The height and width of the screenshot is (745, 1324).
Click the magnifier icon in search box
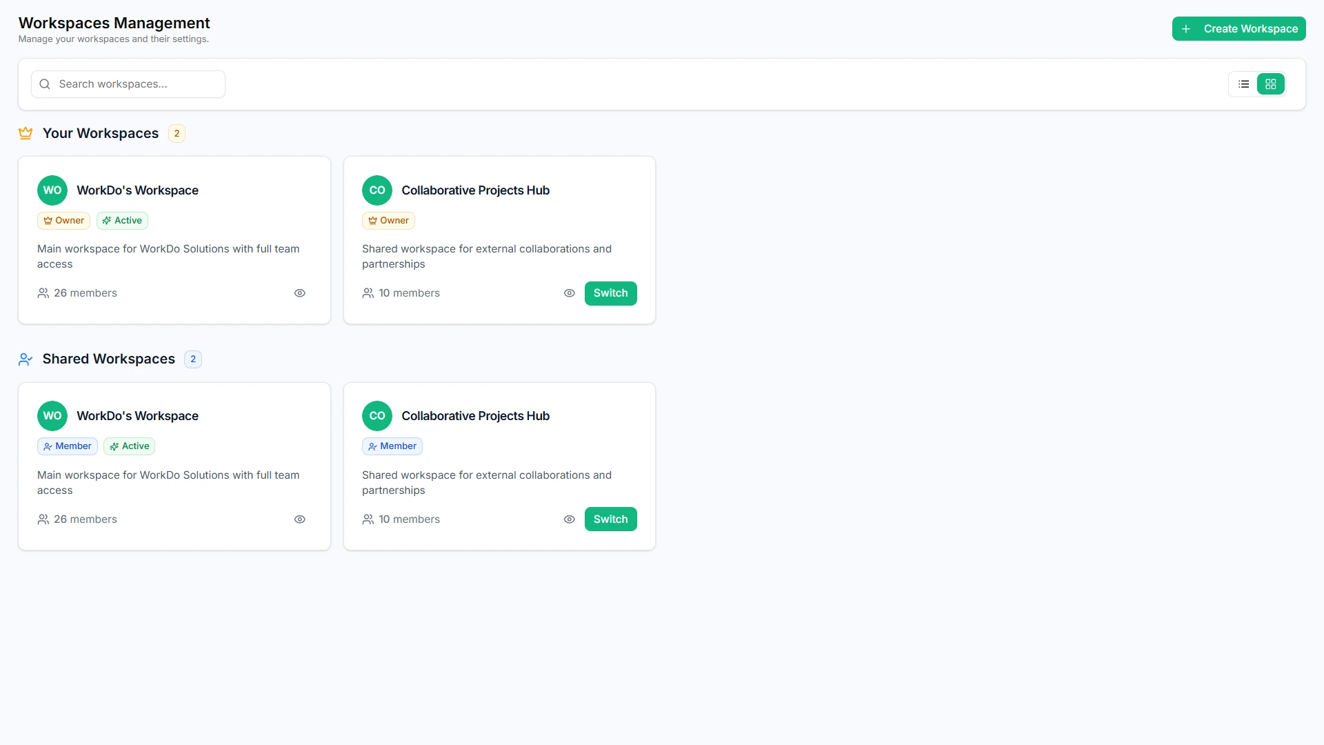click(x=45, y=84)
